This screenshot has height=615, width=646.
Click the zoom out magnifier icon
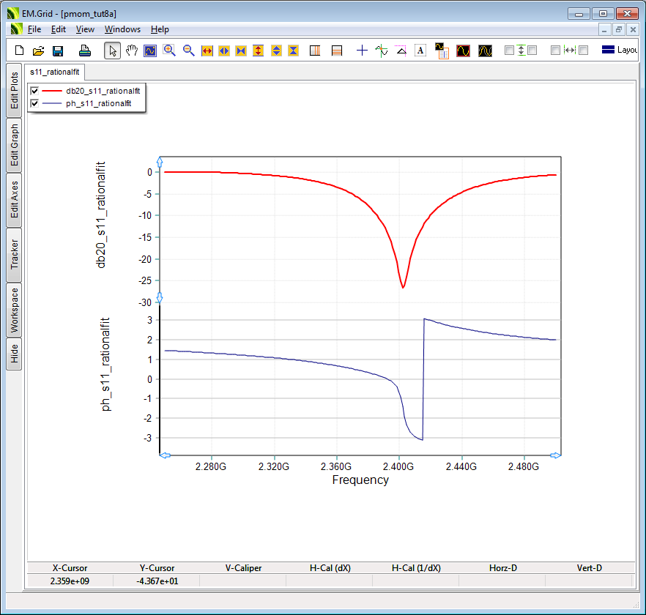pos(188,51)
